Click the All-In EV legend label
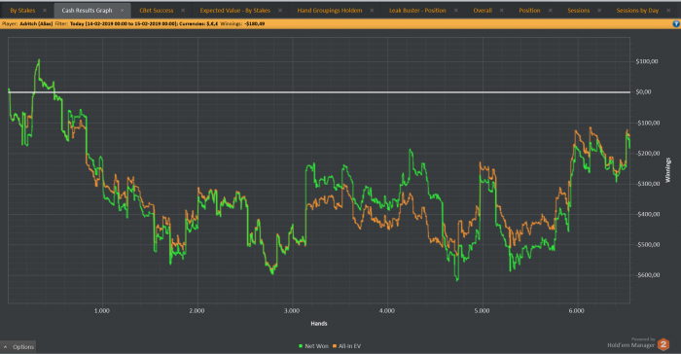Screen dimensions: 681x354 [x=349, y=346]
